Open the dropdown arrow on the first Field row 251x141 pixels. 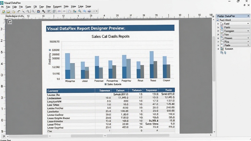pos(248,24)
